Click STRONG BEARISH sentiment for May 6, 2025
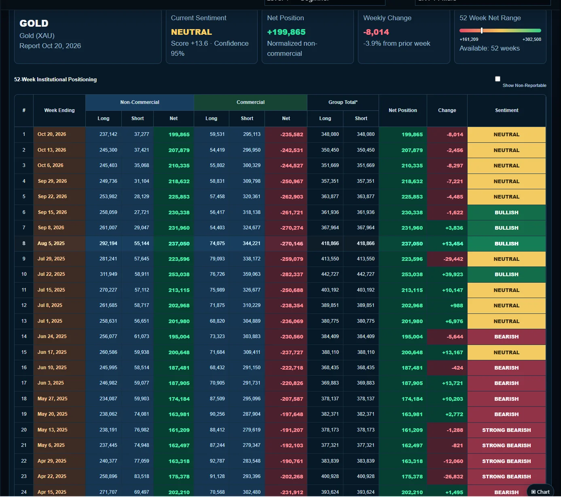Viewport: 561px width, 497px height. click(506, 445)
